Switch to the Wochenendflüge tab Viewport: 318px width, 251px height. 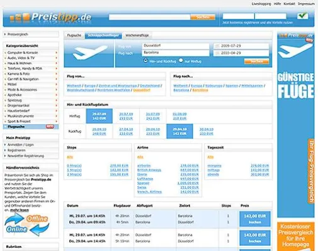click(x=137, y=35)
